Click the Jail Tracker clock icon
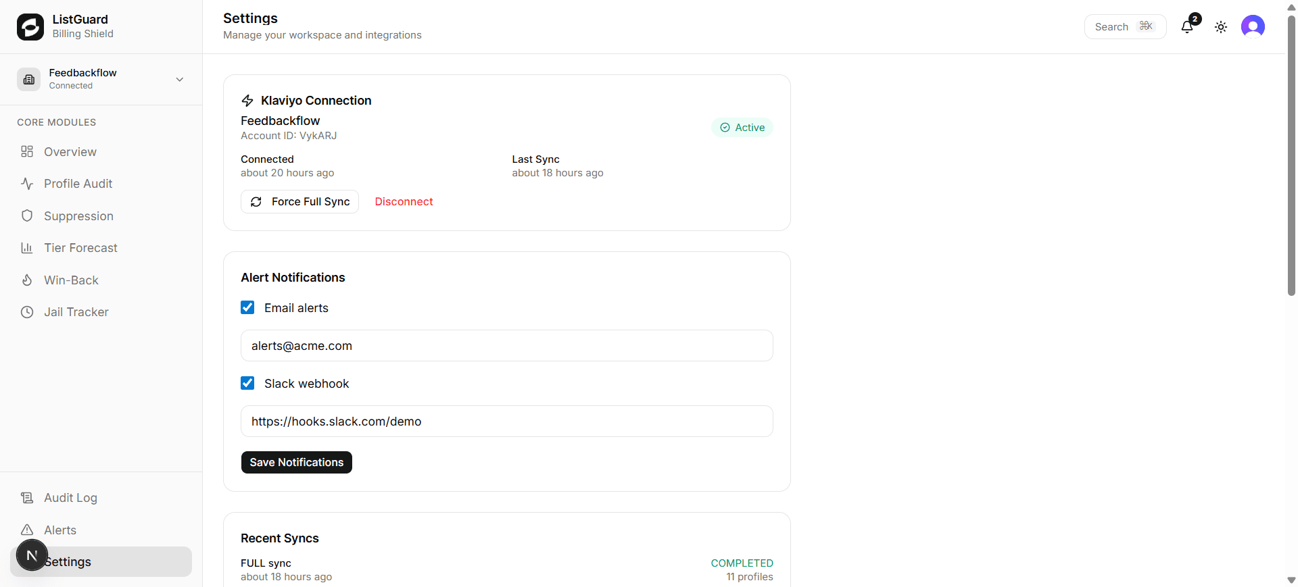Screen dimensions: 1298x587 (27, 312)
